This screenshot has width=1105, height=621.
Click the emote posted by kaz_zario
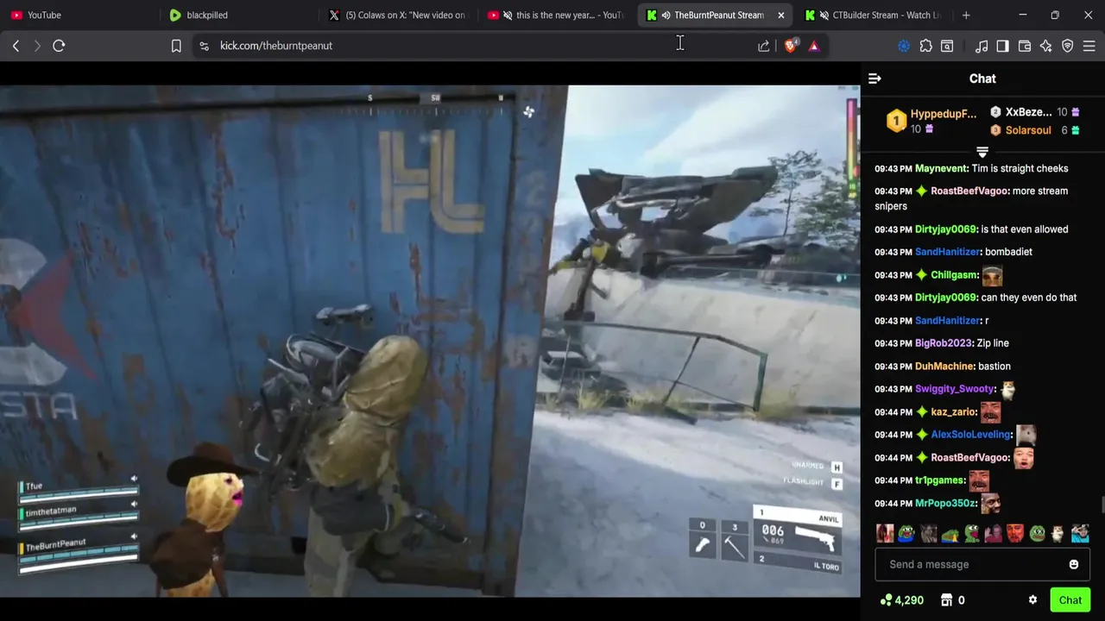[x=990, y=412]
